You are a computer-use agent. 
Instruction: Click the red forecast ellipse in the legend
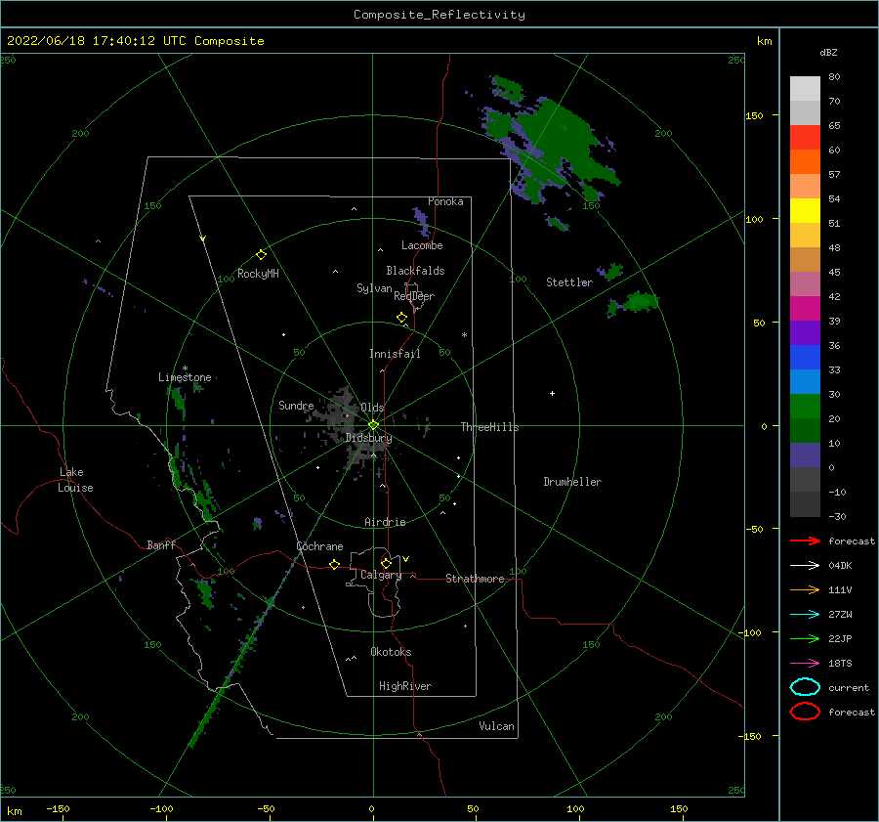[805, 712]
